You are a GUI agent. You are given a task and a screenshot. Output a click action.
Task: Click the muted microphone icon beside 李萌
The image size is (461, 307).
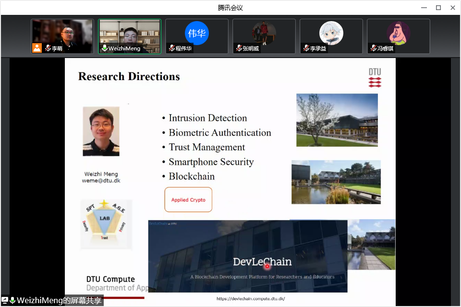[x=48, y=48]
